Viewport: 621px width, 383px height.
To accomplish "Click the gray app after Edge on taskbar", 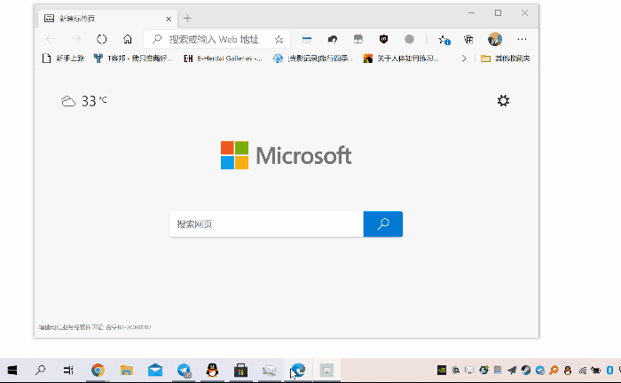I will 326,371.
